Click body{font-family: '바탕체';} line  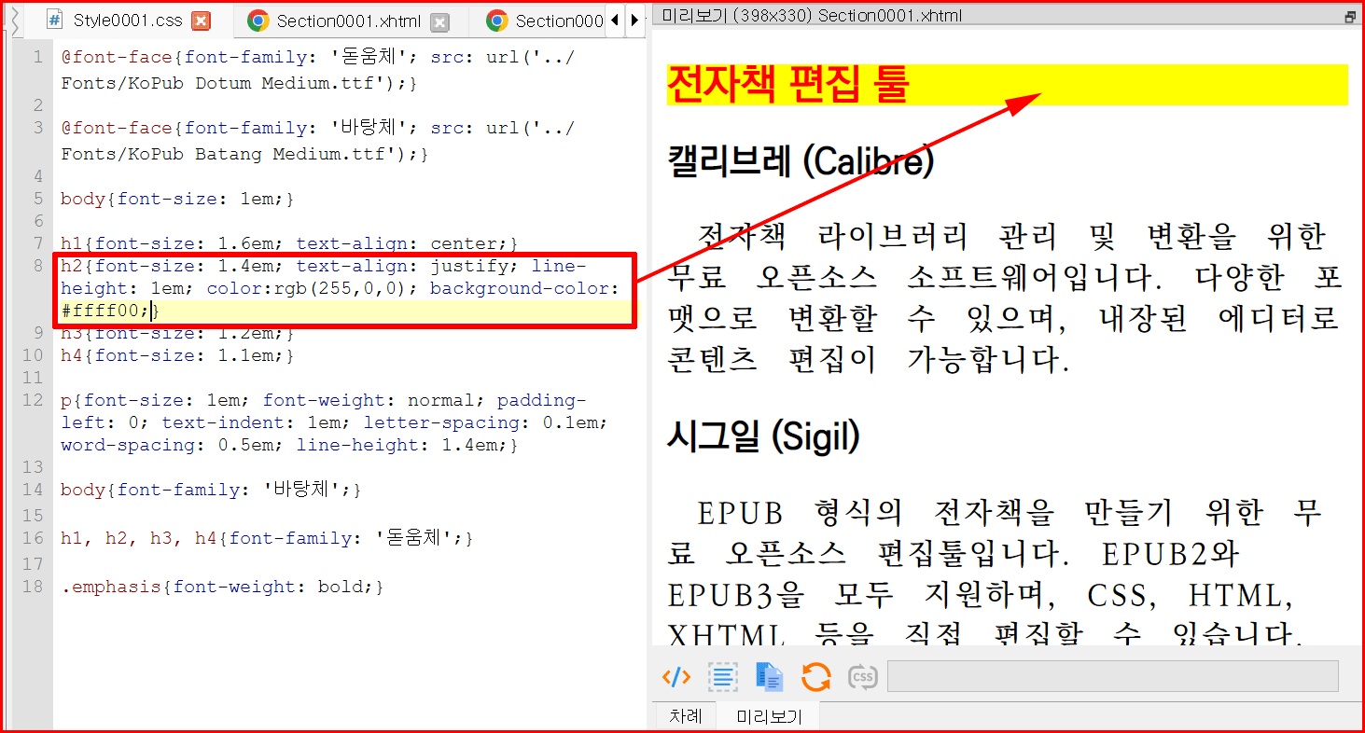pyautogui.click(x=211, y=490)
